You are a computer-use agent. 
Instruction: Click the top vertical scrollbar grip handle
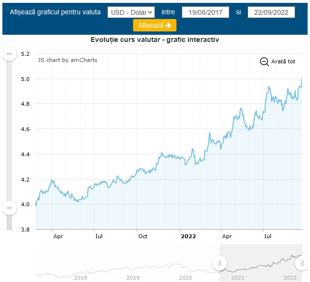coord(9,54)
